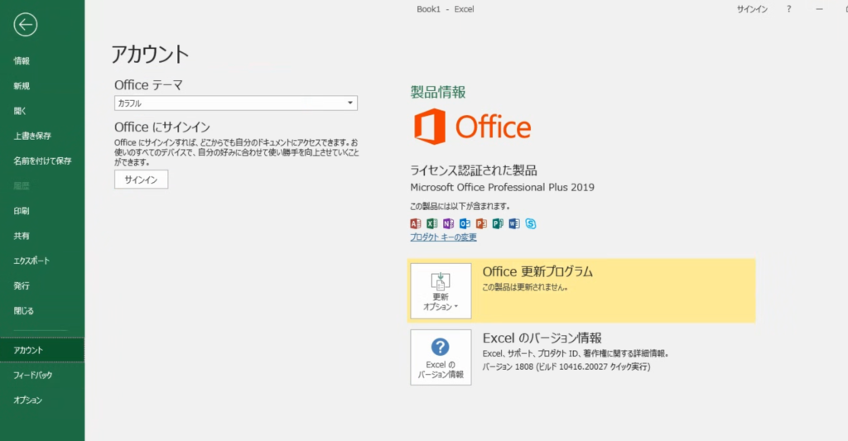Open the Office テーマ dropdown

coord(236,103)
